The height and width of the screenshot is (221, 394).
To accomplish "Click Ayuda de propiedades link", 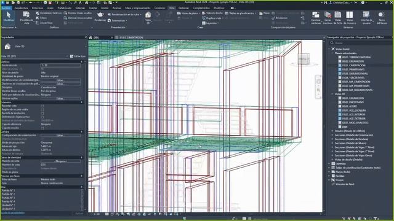I will pos(13,213).
